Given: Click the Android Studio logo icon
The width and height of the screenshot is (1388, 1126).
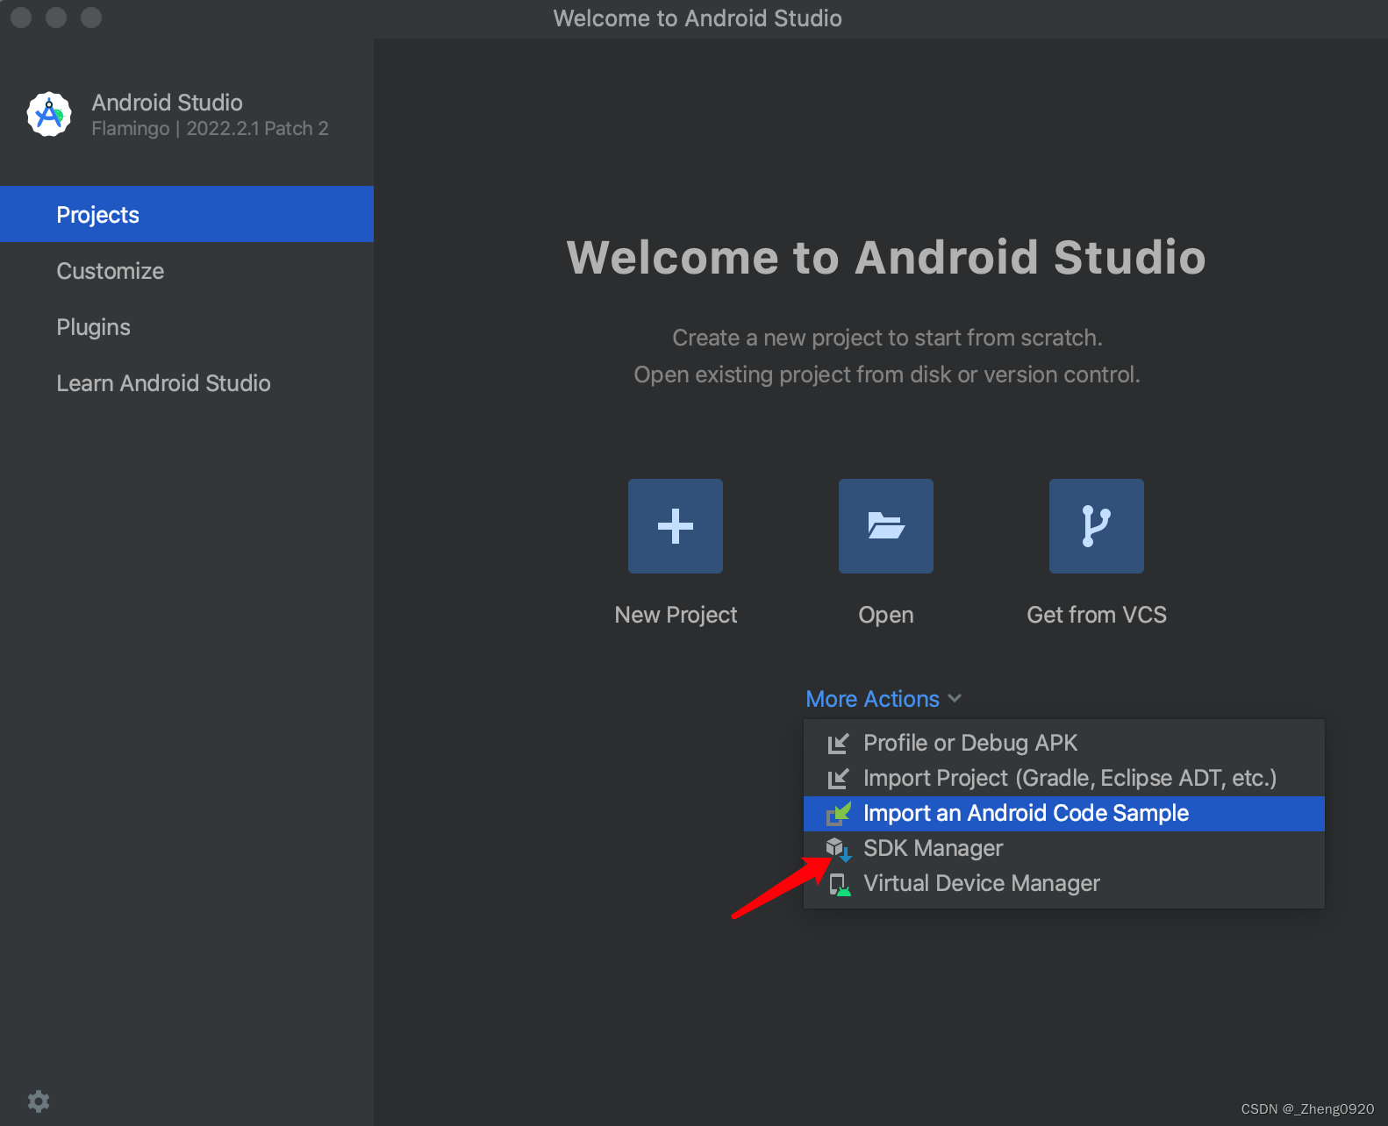Looking at the screenshot, I should coord(49,114).
